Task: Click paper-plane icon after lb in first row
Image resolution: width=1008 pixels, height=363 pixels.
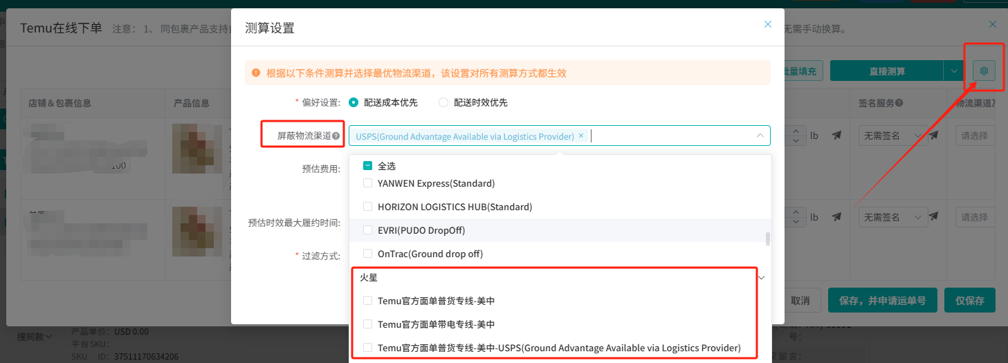Action: pos(836,136)
